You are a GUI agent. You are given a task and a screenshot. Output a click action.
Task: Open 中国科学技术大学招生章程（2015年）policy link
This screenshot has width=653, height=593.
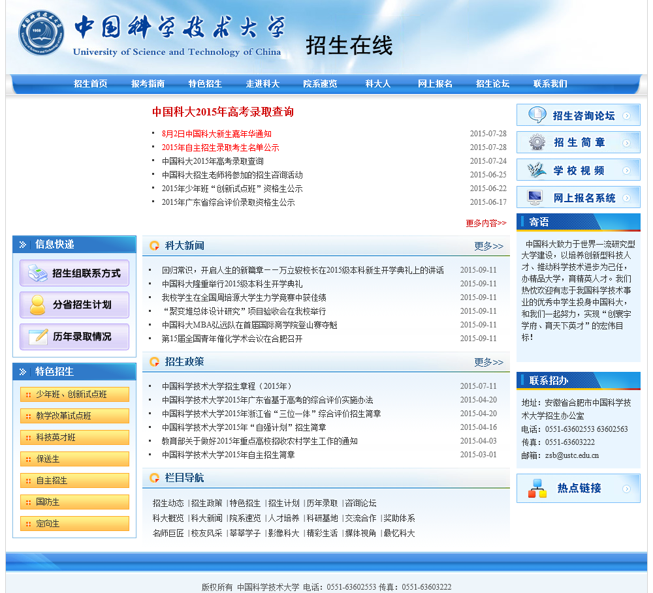point(228,387)
